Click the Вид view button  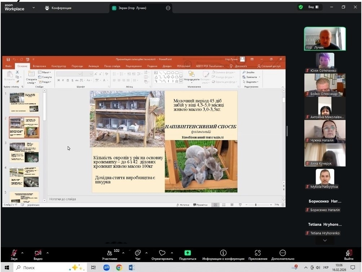click(310, 7)
